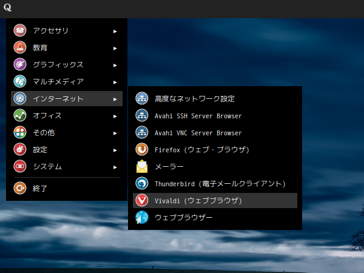Expand the 教育 submenu arrow
Screen dimensions: 364x273
[115, 49]
